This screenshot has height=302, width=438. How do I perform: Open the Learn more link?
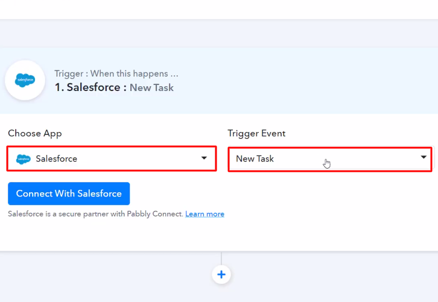pos(205,214)
